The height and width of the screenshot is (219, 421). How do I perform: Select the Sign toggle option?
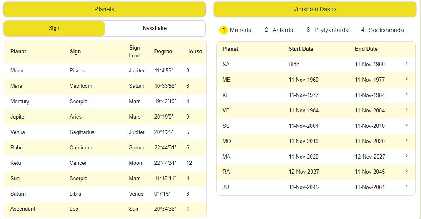pos(54,28)
